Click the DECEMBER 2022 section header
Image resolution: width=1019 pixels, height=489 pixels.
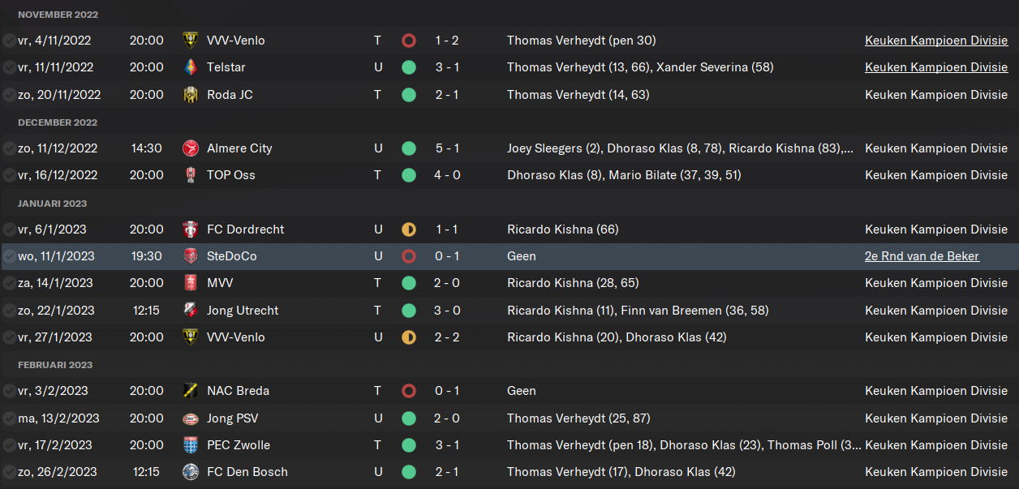(58, 122)
